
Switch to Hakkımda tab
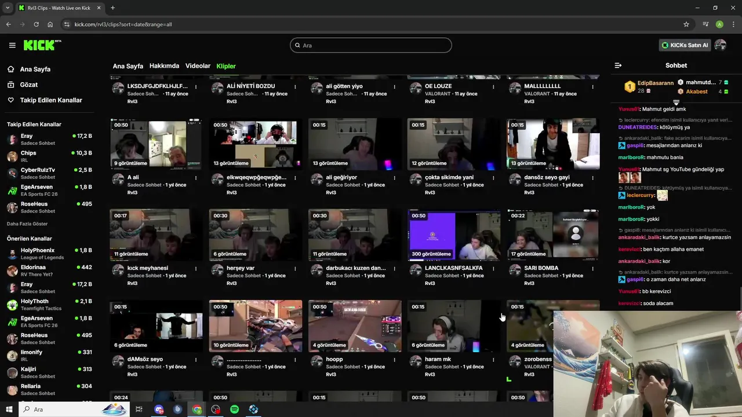tap(164, 66)
